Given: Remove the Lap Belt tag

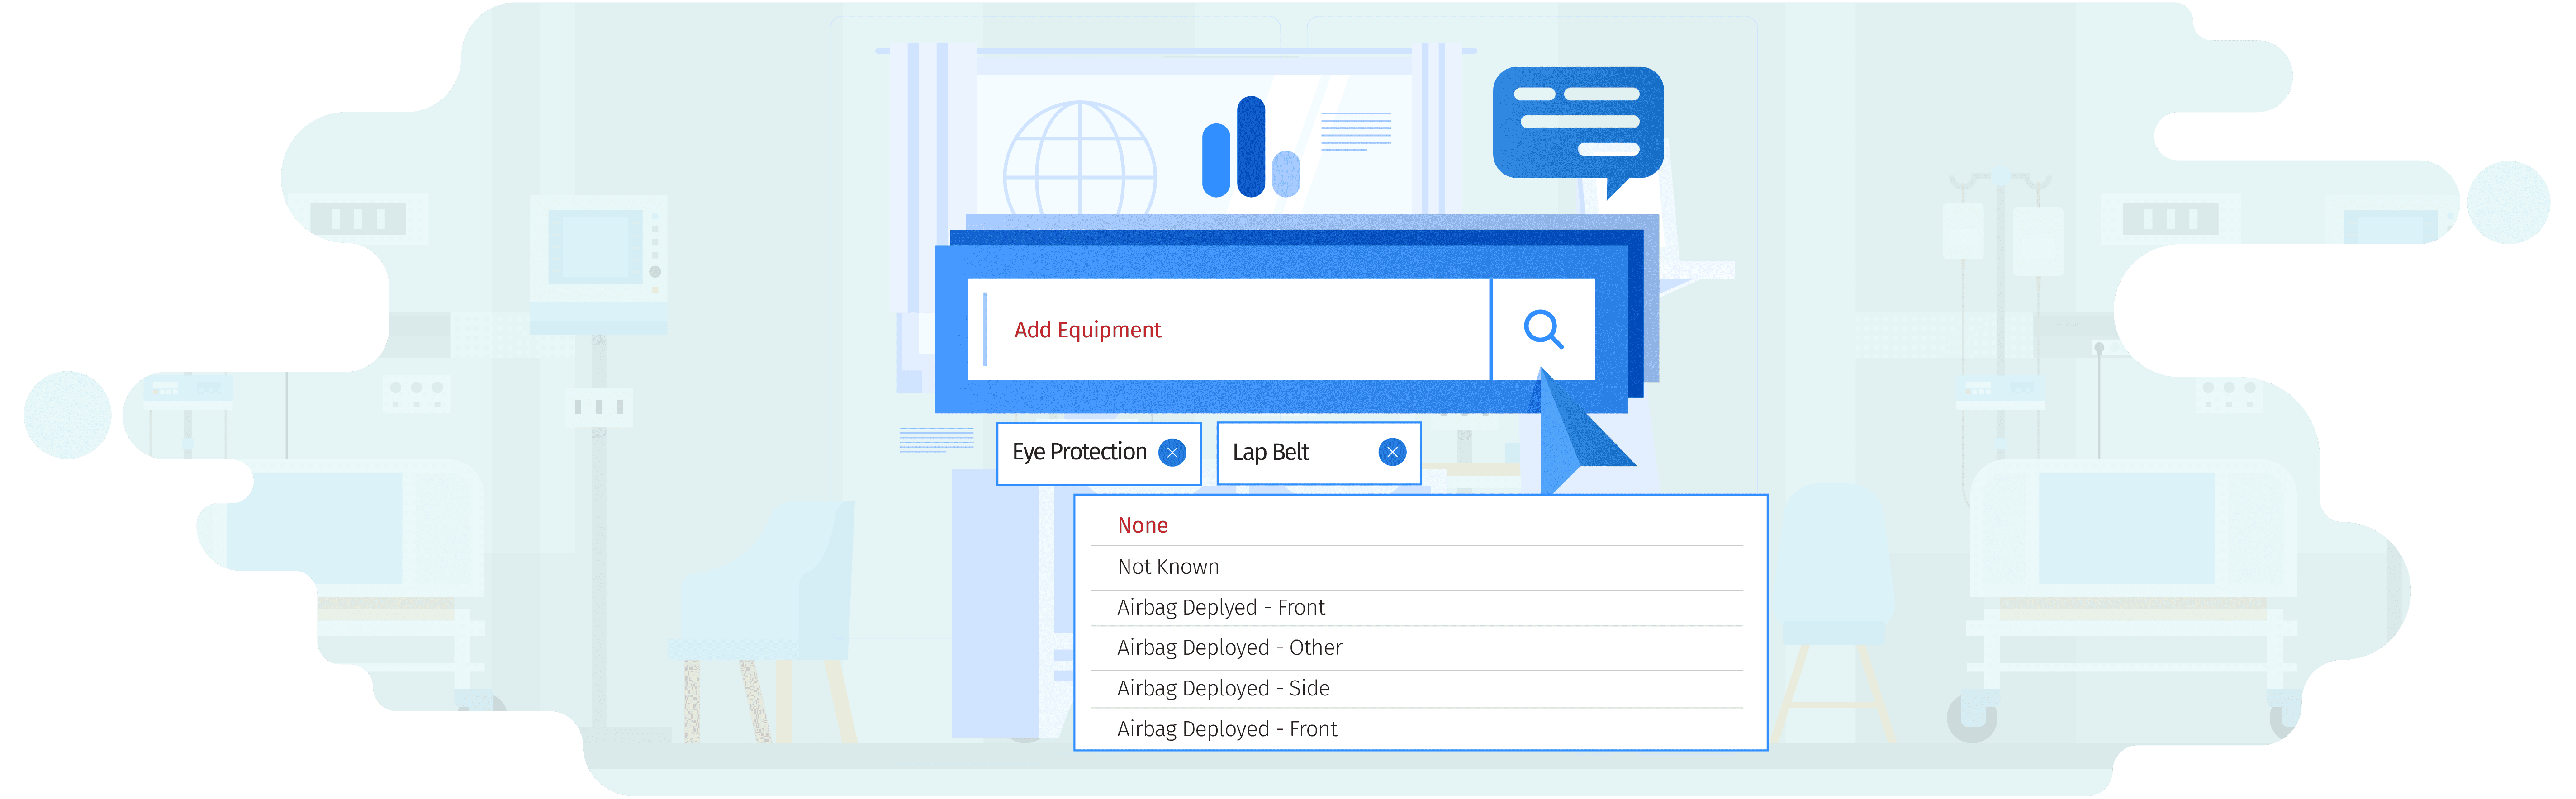Looking at the screenshot, I should click(x=1392, y=453).
